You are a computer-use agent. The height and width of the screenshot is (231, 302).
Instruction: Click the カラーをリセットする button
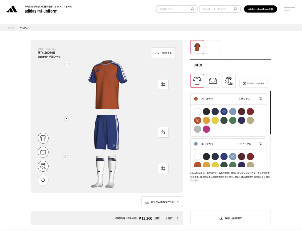click(253, 83)
